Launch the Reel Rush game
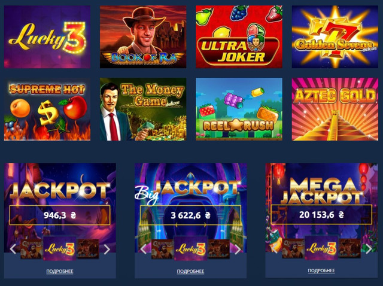The image size is (383, 286). tap(239, 109)
